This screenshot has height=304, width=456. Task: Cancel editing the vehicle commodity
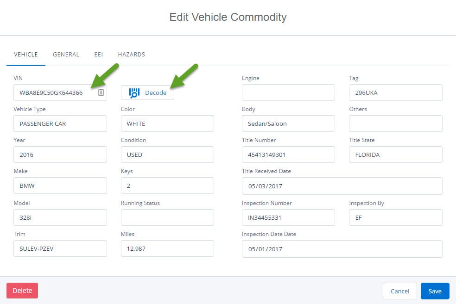[399, 291]
